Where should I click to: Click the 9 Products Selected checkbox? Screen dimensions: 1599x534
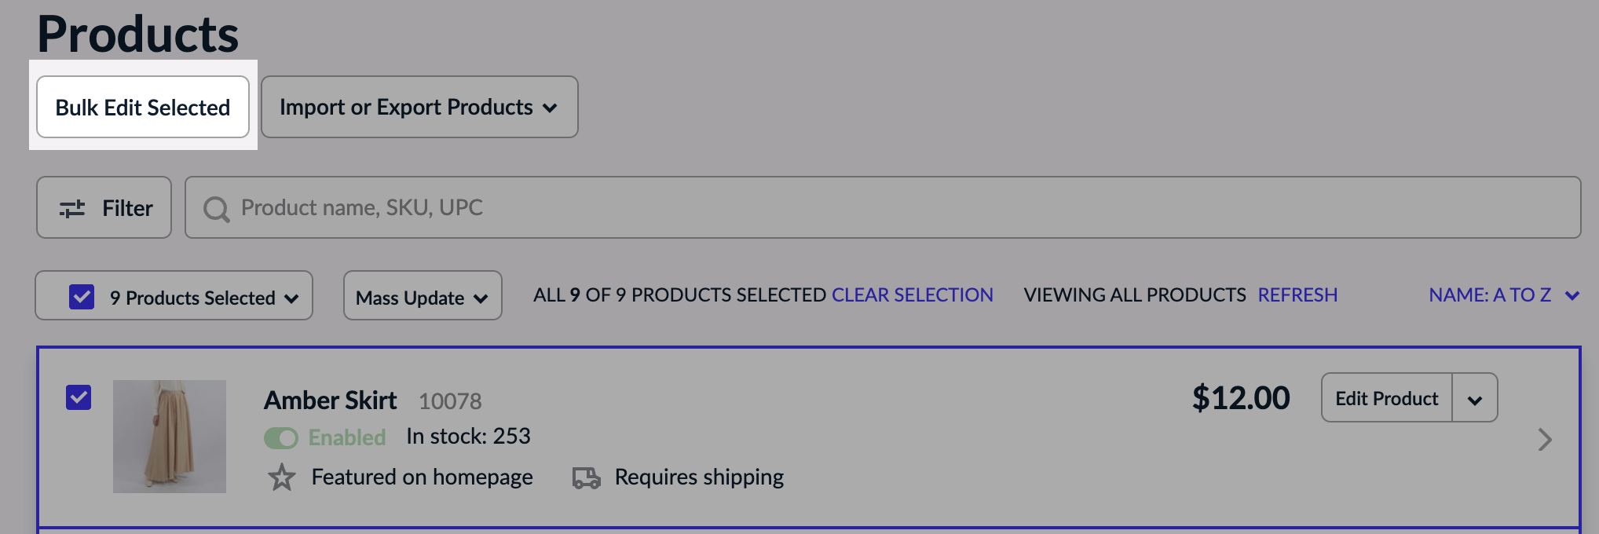[81, 296]
